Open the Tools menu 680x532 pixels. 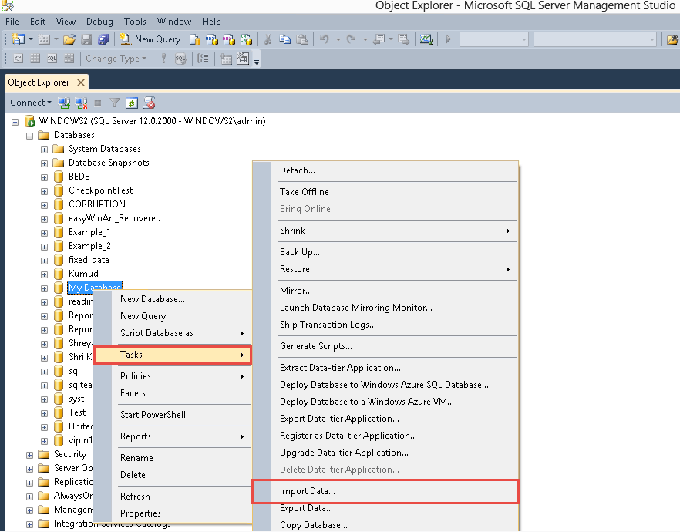coord(135,22)
